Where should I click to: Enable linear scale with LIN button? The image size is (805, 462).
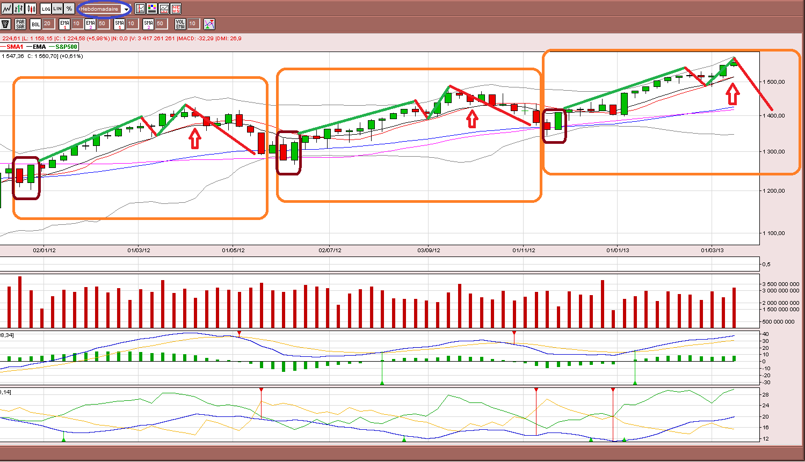[x=57, y=9]
